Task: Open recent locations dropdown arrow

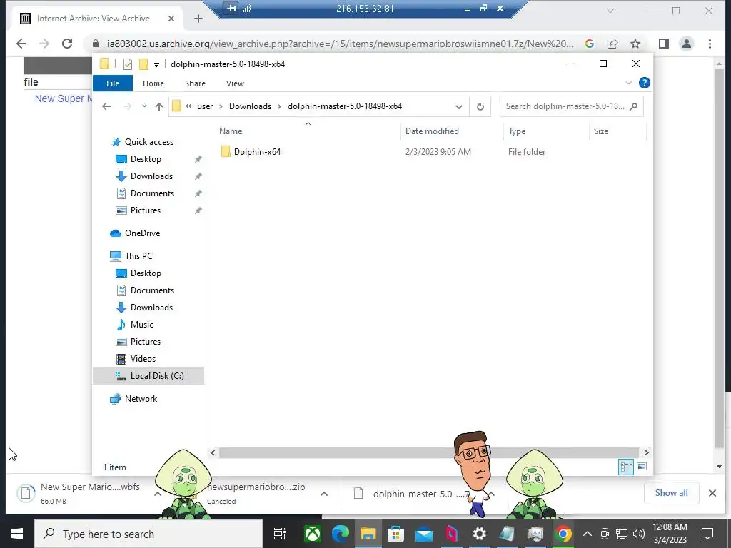Action: click(x=144, y=106)
